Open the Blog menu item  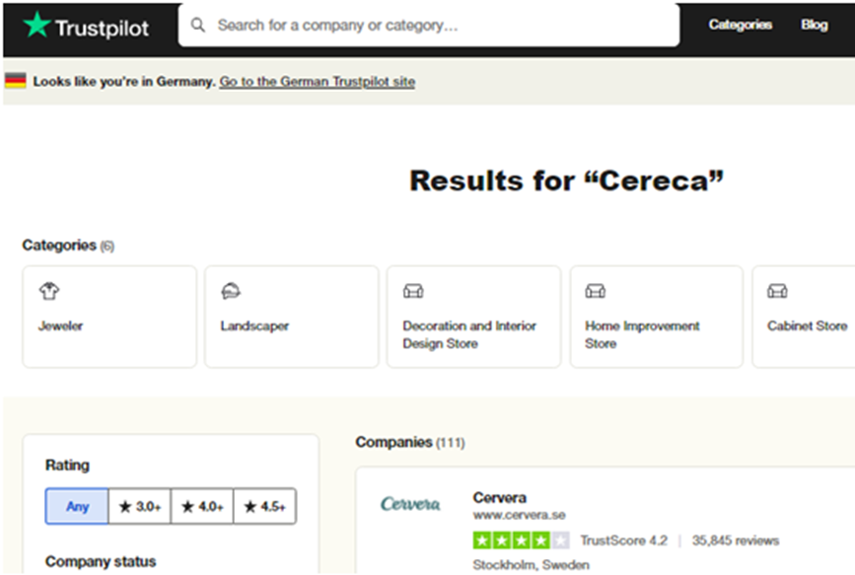click(x=815, y=25)
